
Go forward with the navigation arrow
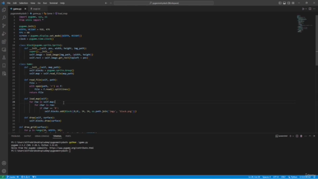tap(111, 3)
